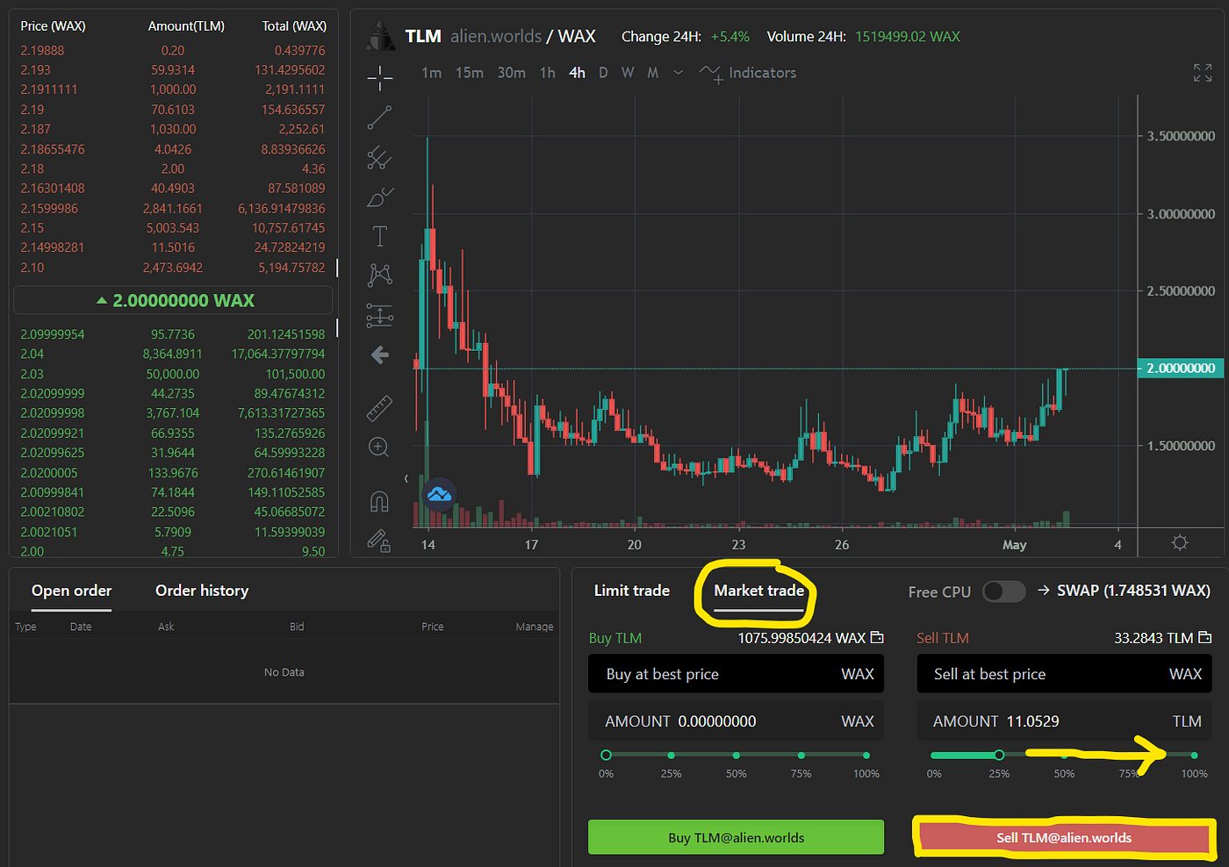1229x867 pixels.
Task: Toggle the Free CPU switch
Action: pos(1003,591)
